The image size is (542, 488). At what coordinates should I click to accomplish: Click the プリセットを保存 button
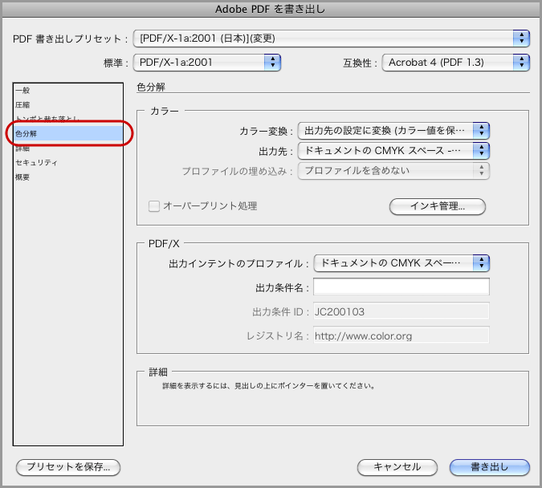point(68,467)
